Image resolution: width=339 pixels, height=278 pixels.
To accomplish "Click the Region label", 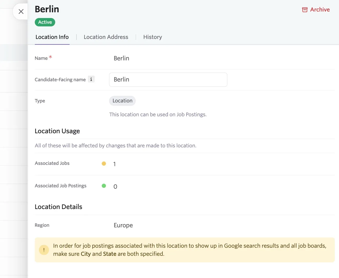I will click(x=42, y=225).
